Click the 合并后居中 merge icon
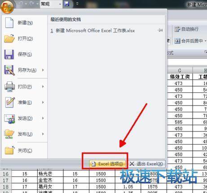This screenshot has height=193, width=207. 177,41
